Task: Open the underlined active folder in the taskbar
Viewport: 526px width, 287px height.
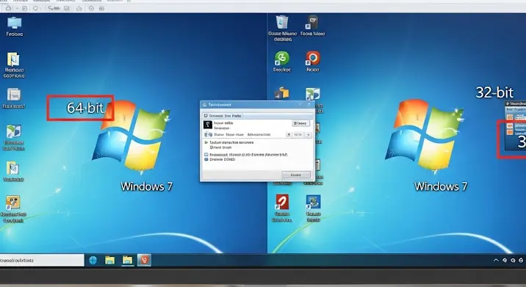Action: point(127,260)
